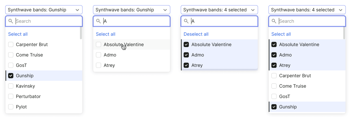The width and height of the screenshot is (351, 119).
Task: Uncheck Admo in the third panel
Action: pyautogui.click(x=186, y=55)
